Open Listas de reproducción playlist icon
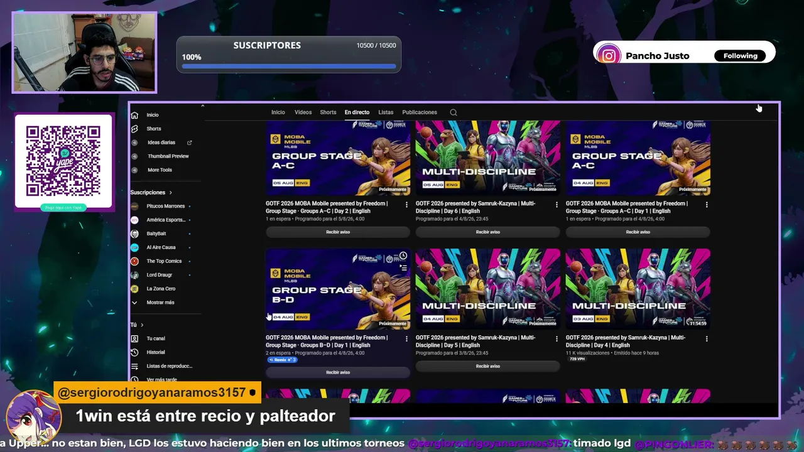This screenshot has height=452, width=804. pos(134,366)
